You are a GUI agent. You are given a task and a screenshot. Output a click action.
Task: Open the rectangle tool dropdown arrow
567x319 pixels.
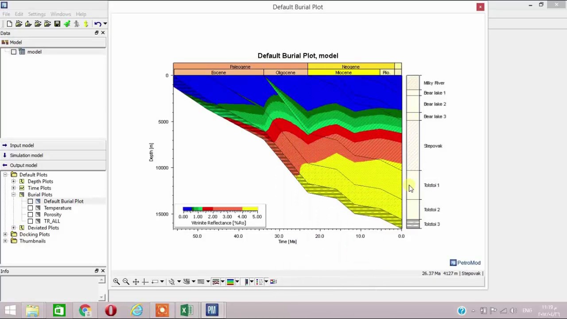[162, 281]
